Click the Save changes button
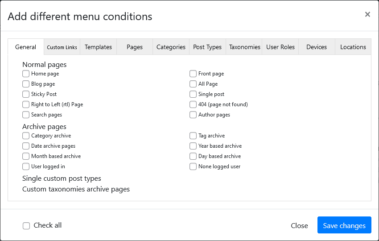 coord(344,225)
